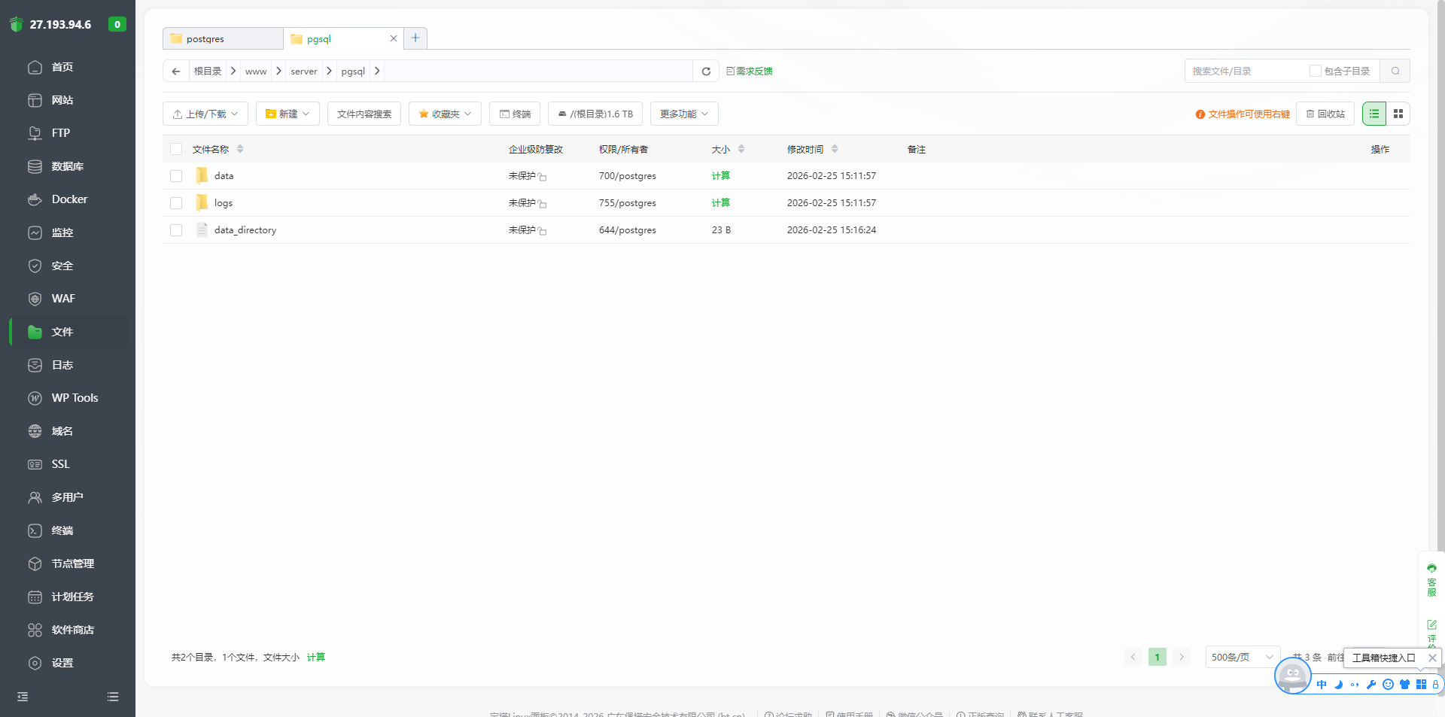1445x717 pixels.
Task: Click the 搜索文件/目录 search field
Action: tap(1246, 71)
